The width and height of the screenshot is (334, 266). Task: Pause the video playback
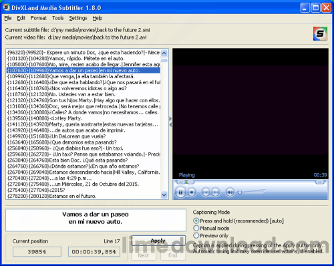(x=180, y=192)
